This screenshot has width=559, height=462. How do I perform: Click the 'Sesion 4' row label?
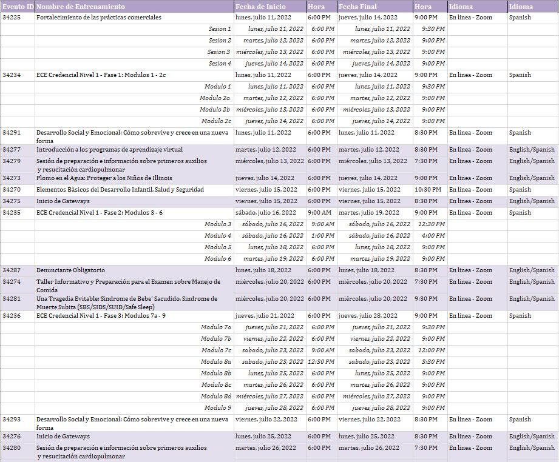pos(220,64)
